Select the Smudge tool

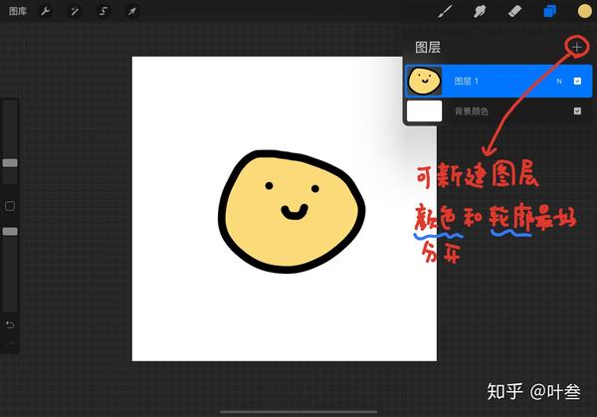click(480, 11)
